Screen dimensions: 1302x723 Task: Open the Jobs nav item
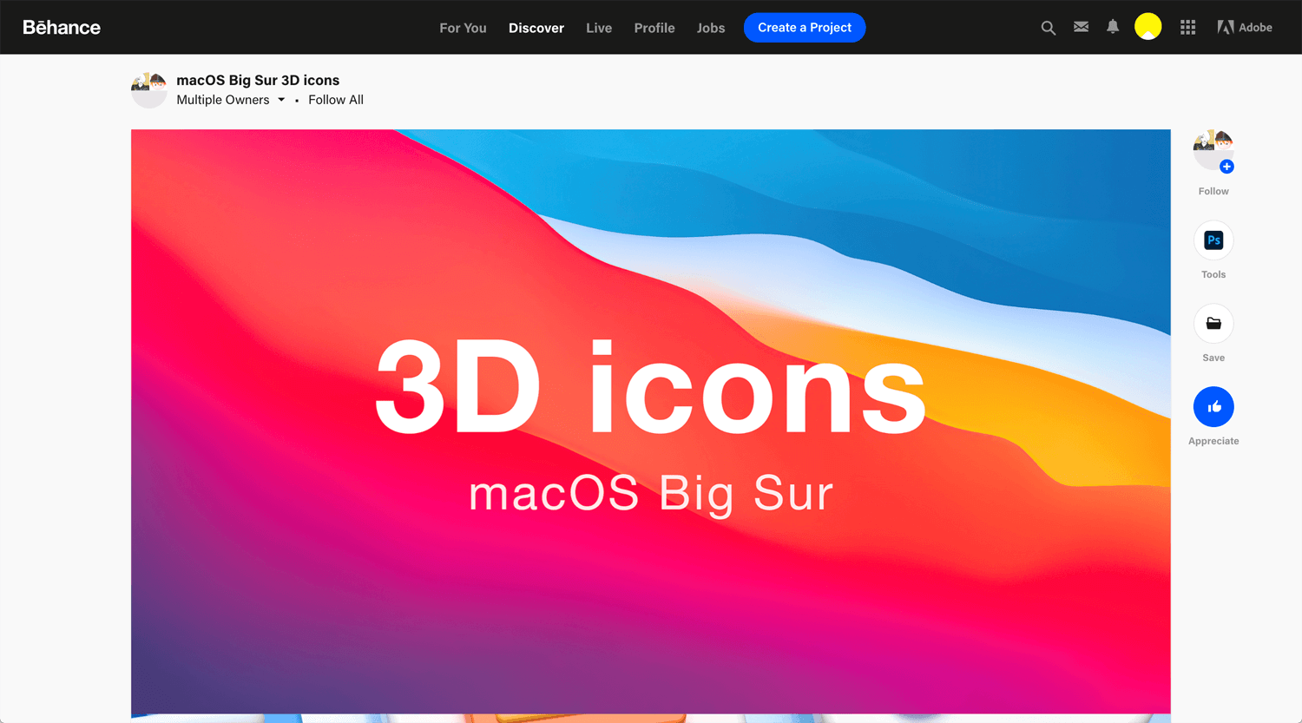(711, 28)
